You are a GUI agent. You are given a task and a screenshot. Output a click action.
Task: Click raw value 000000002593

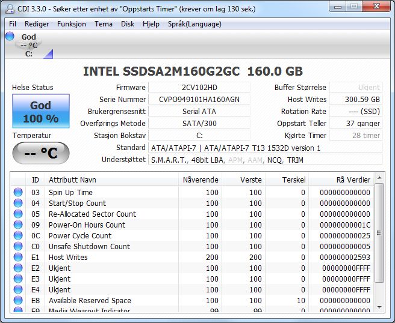(x=345, y=257)
